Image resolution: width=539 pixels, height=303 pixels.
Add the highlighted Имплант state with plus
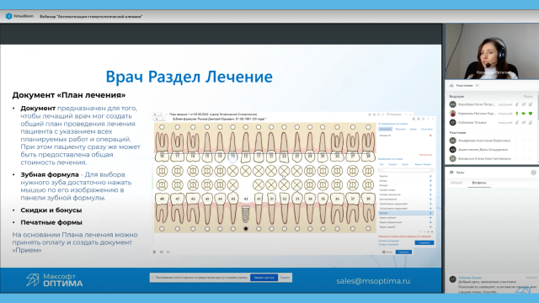[430, 213]
